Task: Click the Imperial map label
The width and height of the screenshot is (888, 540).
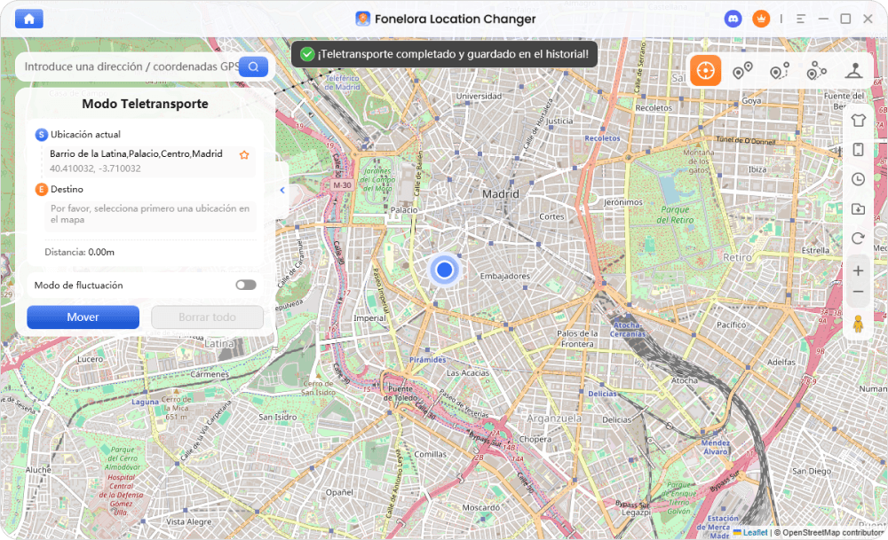Action: [369, 318]
